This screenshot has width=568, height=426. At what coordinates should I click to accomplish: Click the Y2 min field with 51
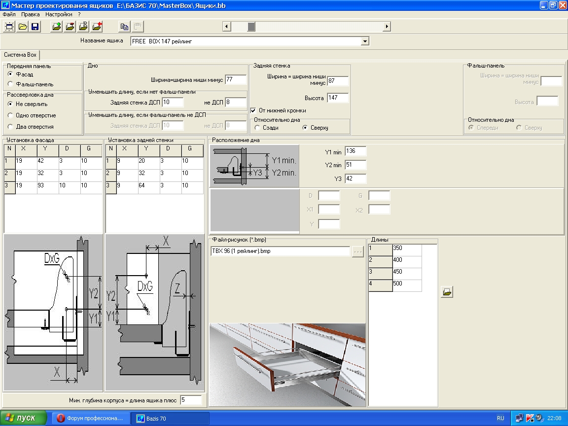click(x=355, y=165)
